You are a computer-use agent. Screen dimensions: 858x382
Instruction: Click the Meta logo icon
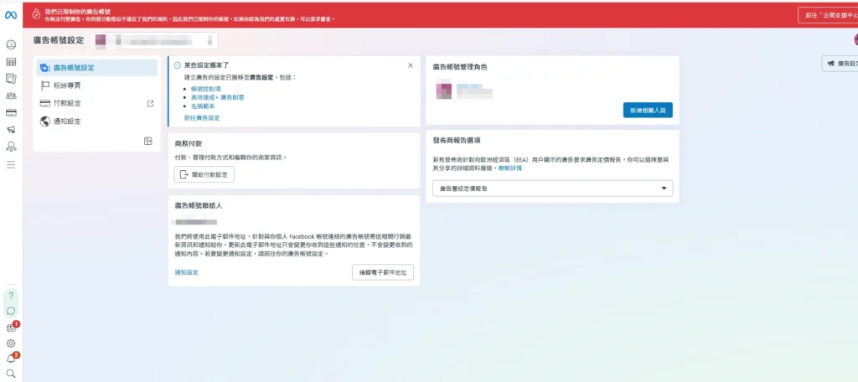coord(11,15)
